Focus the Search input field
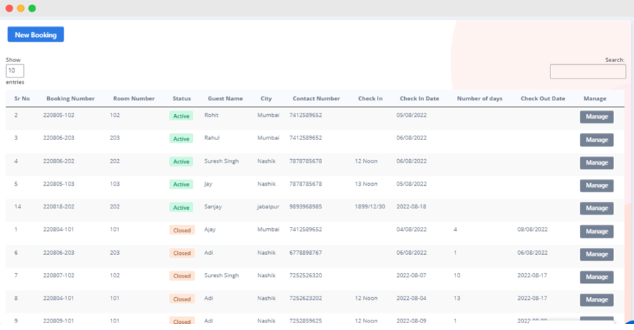 (588, 72)
